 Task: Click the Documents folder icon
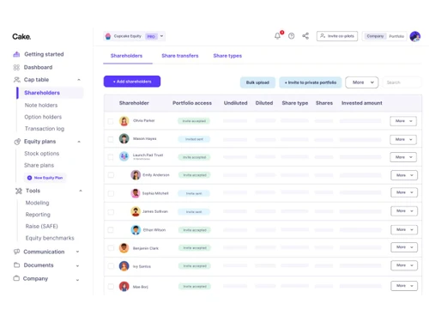point(16,265)
